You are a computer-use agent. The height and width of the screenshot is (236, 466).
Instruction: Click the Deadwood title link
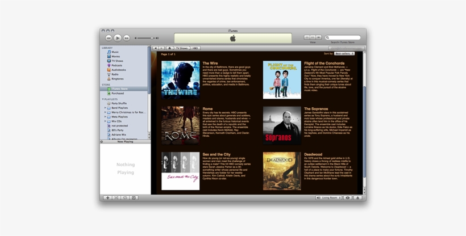point(313,154)
